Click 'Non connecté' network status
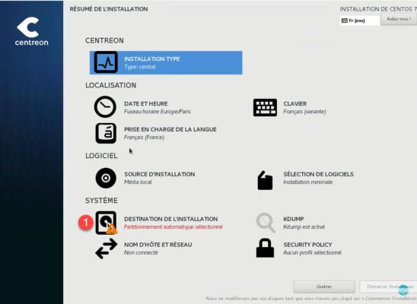This screenshot has width=417, height=304. [141, 252]
